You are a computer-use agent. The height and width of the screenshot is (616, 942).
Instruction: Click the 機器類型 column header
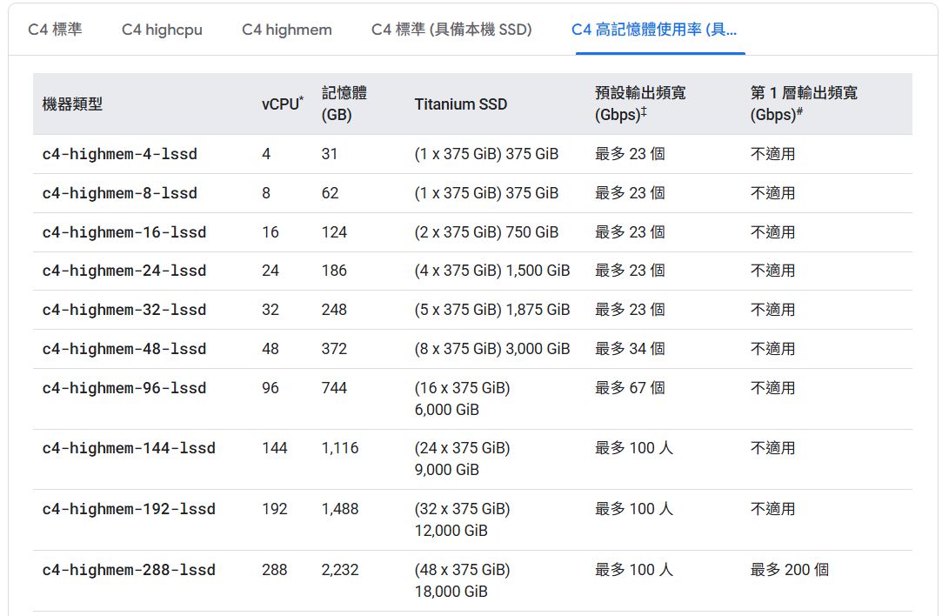click(72, 104)
